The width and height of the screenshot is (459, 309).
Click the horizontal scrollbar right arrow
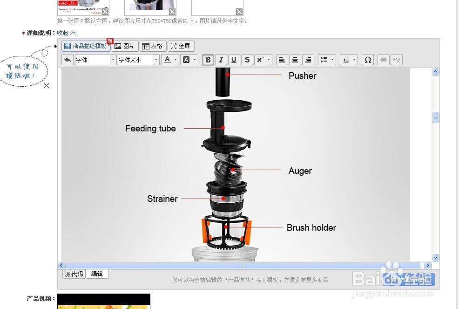tap(428, 265)
